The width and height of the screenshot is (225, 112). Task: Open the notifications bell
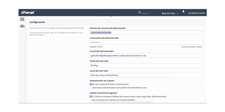183,11
